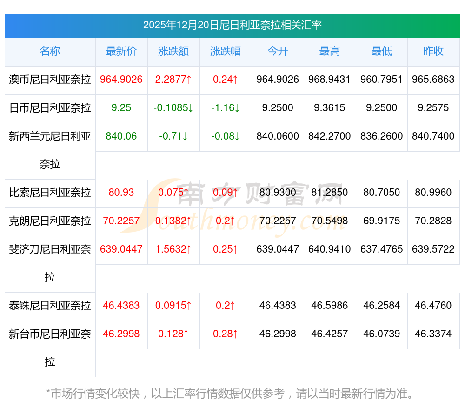The image size is (465, 408).
Task: Click the 泰铢尼日利亚奈拉 row name
Action: tap(50, 306)
